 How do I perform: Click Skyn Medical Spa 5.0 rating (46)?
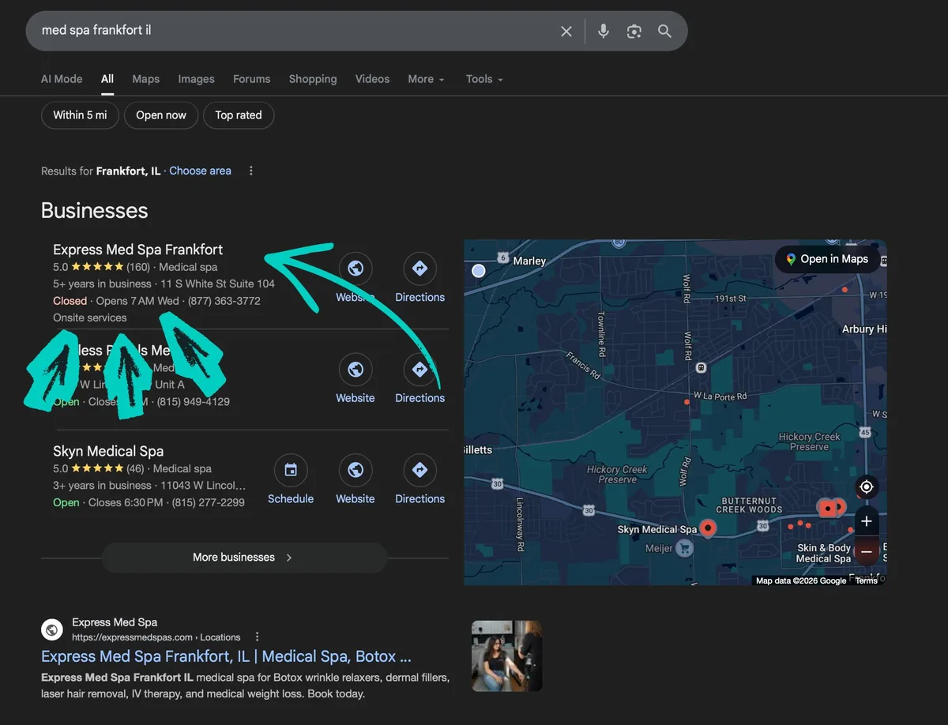[x=98, y=468]
